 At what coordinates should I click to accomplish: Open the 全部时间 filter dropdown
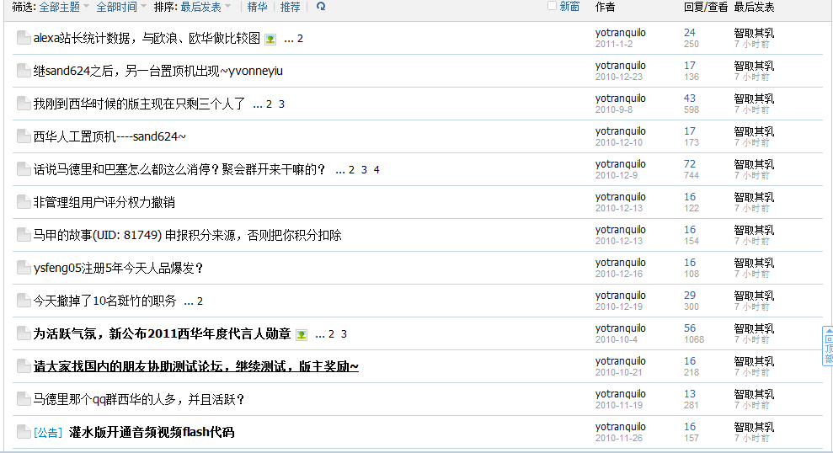point(121,7)
